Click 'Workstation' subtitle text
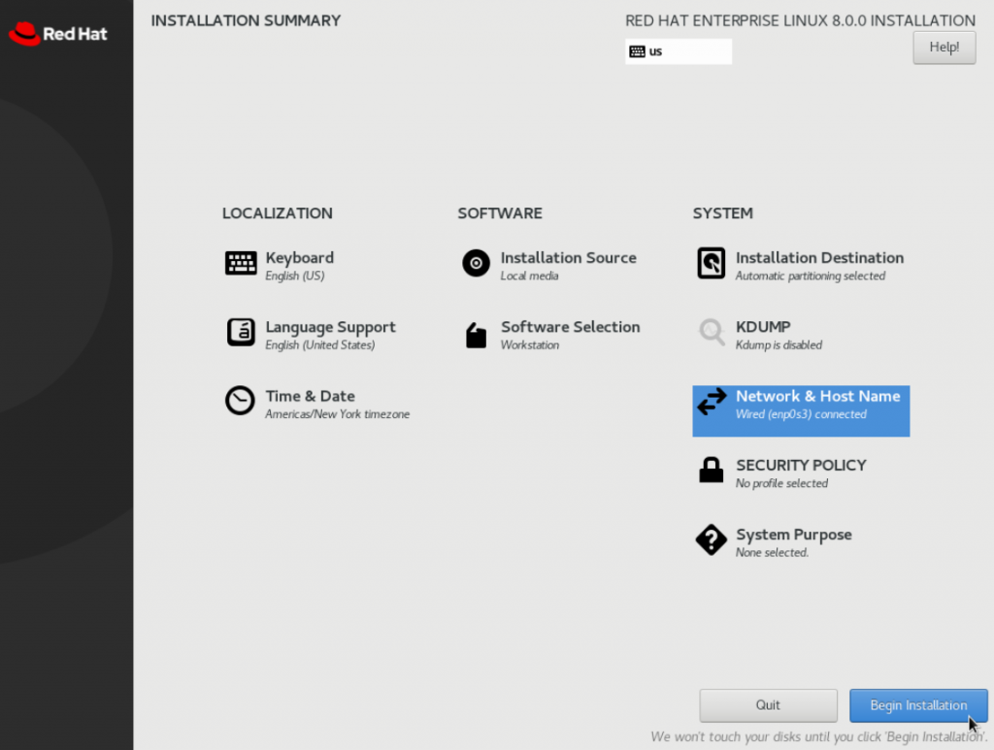Image resolution: width=994 pixels, height=750 pixels. pos(530,344)
